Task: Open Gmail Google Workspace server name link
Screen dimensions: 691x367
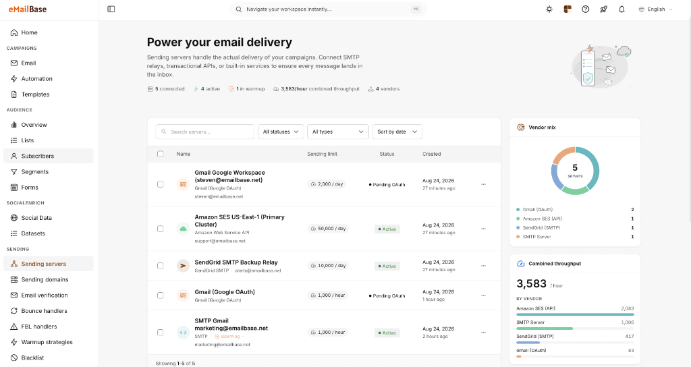Action: tap(229, 176)
